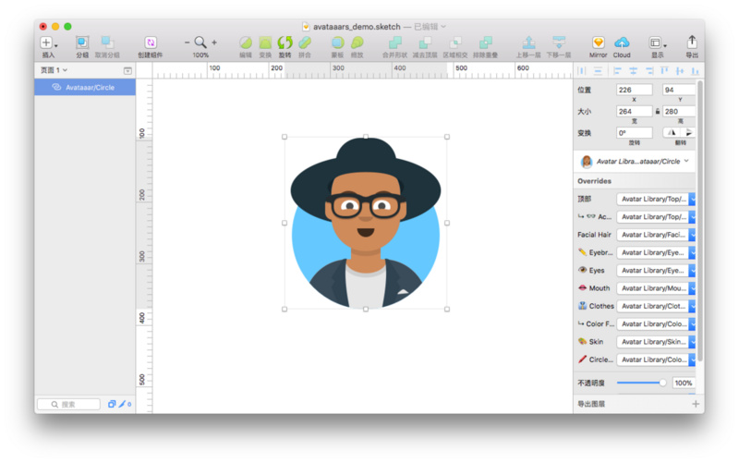Click the 蒙板 mask icon
Screen dimensions: 739x463
pos(337,43)
